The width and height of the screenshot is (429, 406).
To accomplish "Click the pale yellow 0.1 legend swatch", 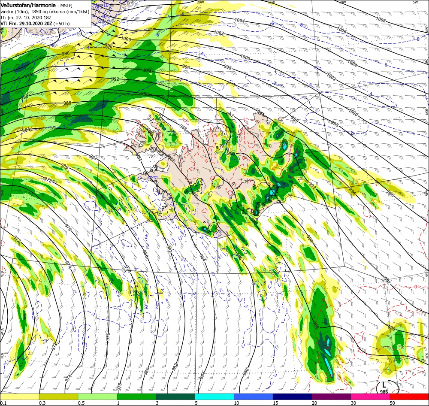I will click(x=20, y=397).
